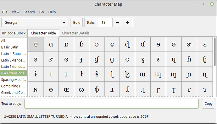Select the barred o ɵ character
The width and height of the screenshot is (217, 124).
(51, 89)
